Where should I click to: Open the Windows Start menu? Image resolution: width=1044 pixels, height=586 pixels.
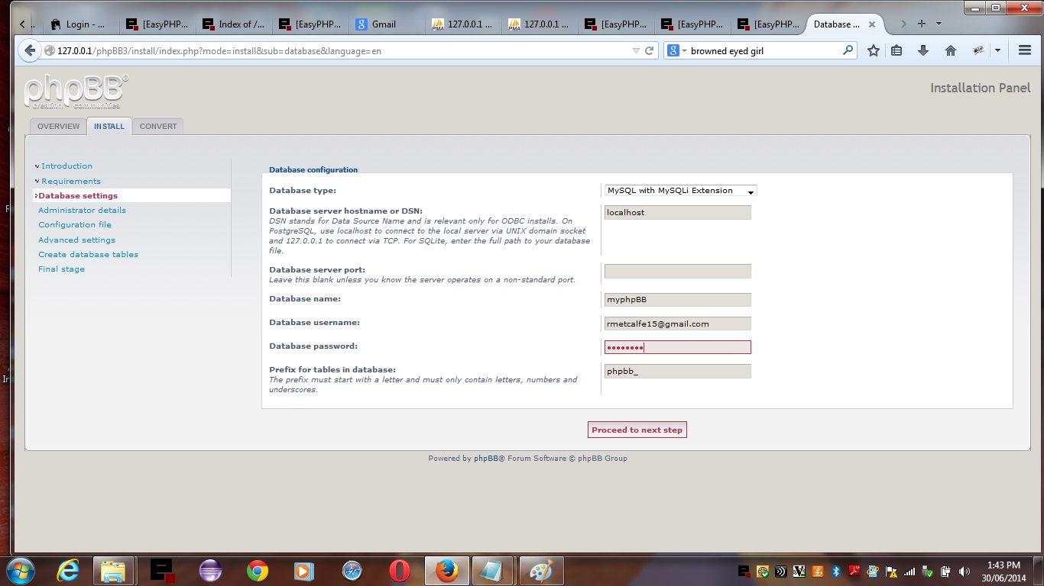pyautogui.click(x=19, y=571)
